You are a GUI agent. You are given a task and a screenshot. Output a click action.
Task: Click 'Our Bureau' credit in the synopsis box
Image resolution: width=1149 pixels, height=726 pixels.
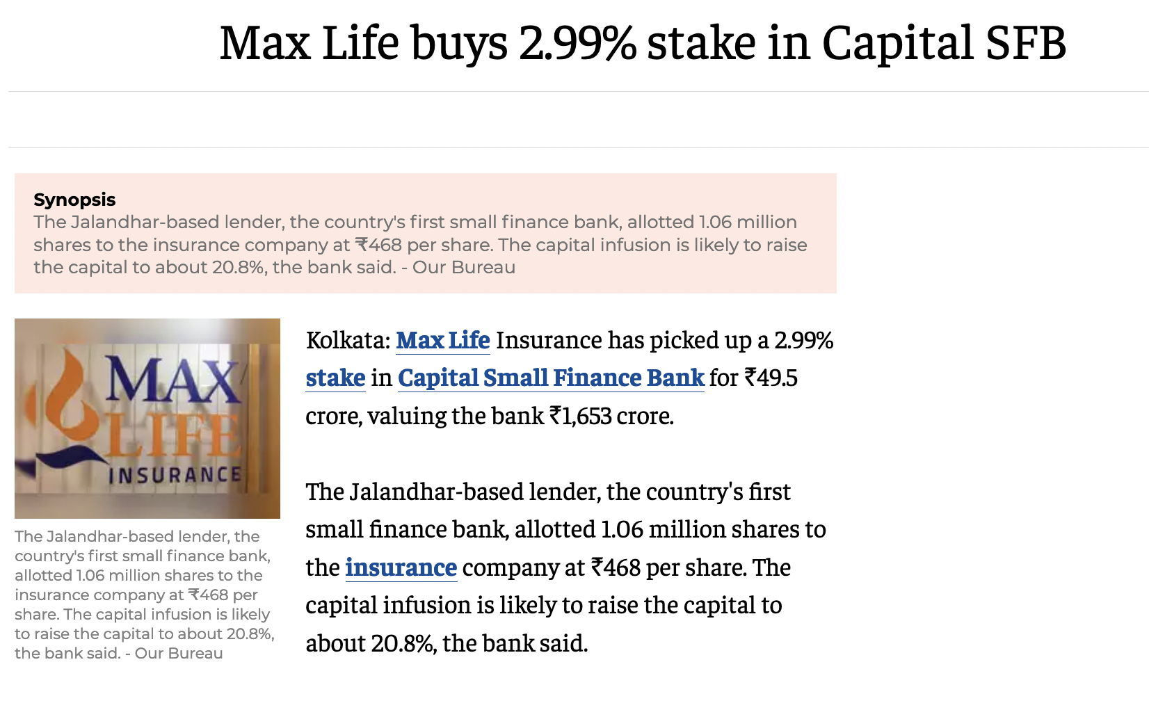(x=464, y=268)
